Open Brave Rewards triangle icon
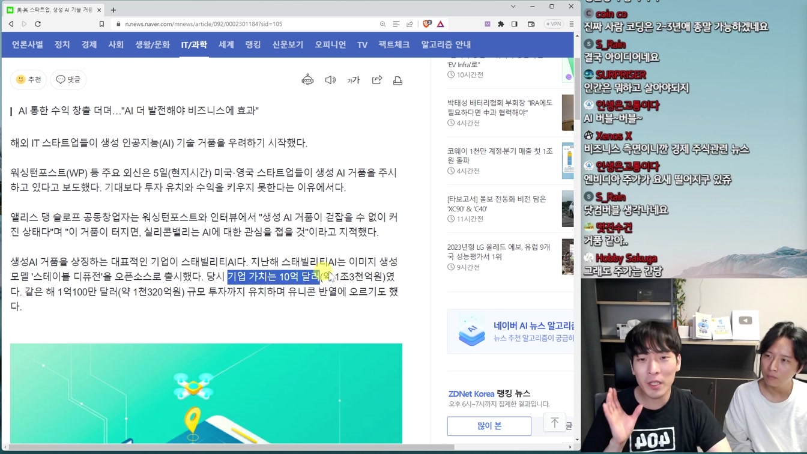Image resolution: width=807 pixels, height=454 pixels. 440,24
